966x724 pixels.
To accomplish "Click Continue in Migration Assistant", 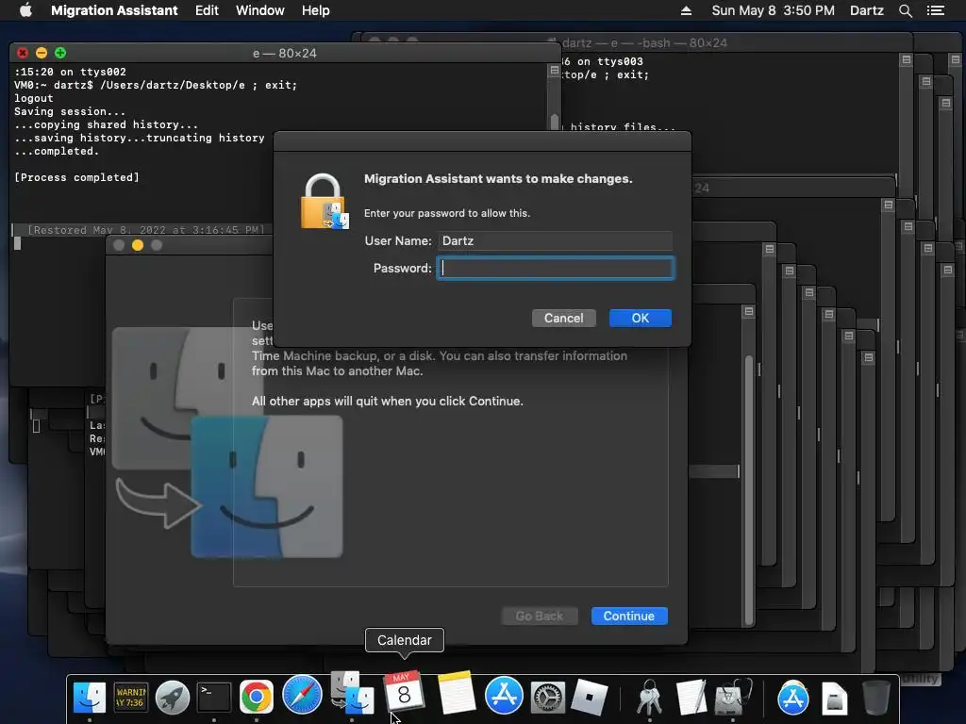I will [629, 617].
